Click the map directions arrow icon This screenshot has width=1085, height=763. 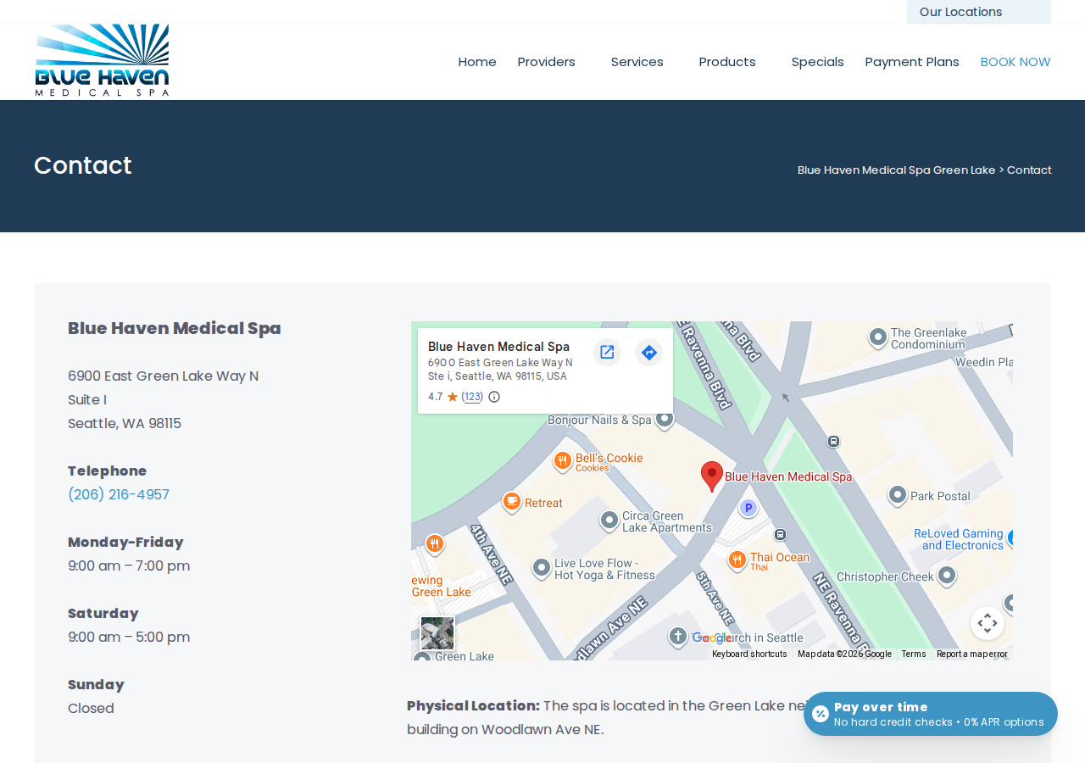(x=649, y=352)
